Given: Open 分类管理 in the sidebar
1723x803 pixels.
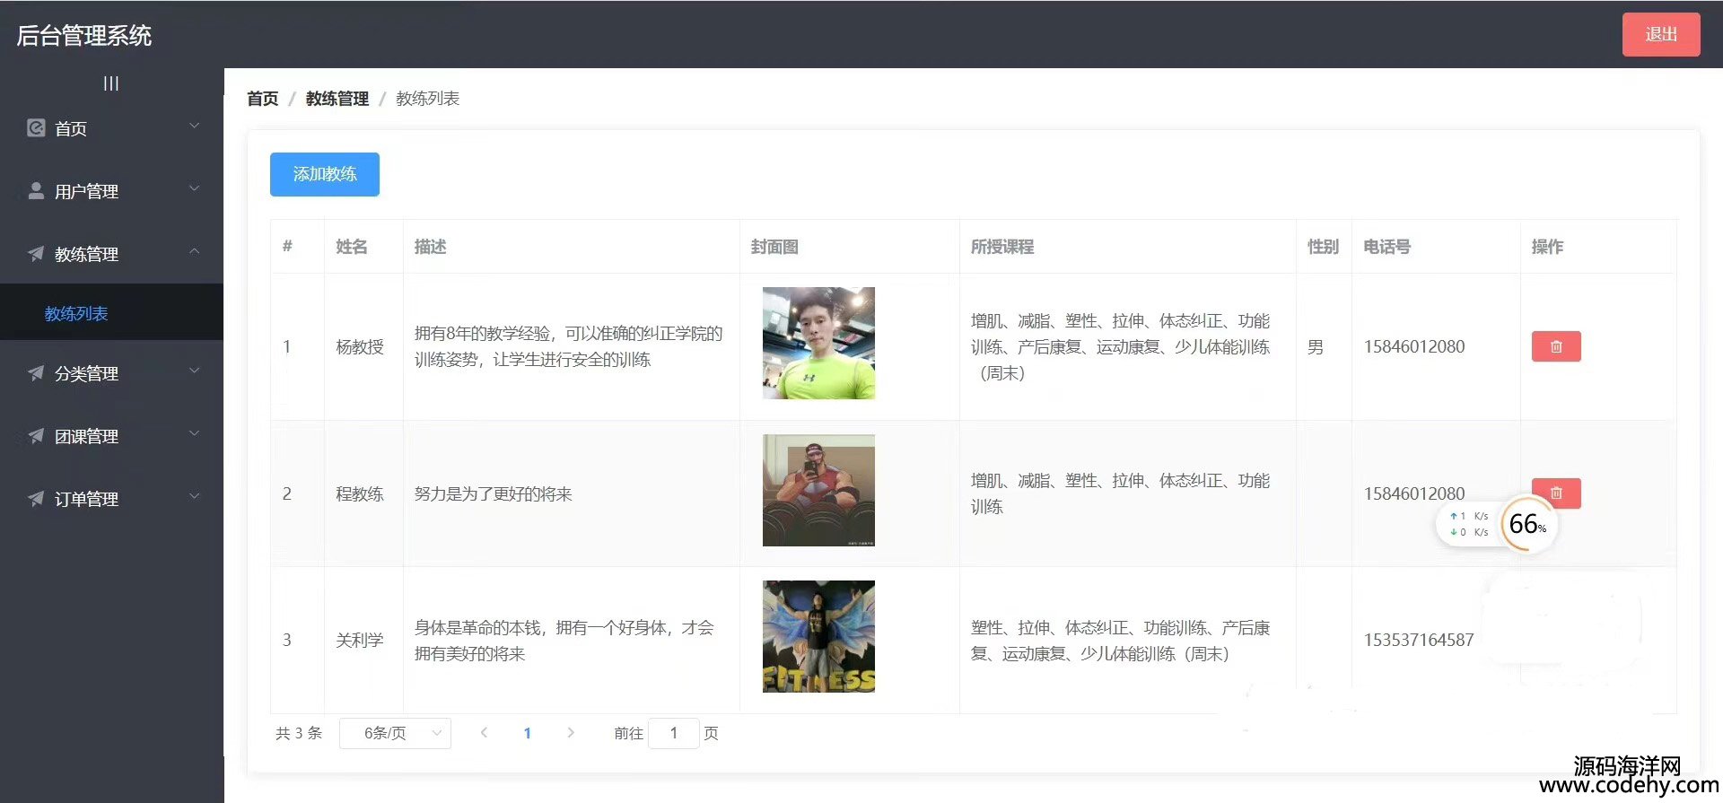Looking at the screenshot, I should [111, 373].
